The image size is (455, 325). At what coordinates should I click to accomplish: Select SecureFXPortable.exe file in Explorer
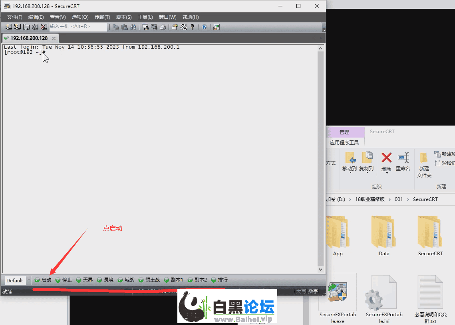(x=338, y=299)
